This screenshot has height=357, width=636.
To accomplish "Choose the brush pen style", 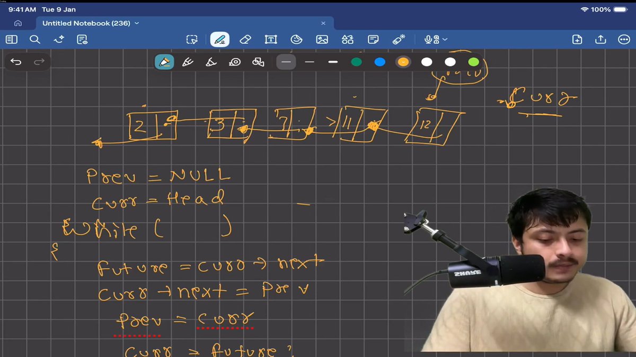I will 211,62.
